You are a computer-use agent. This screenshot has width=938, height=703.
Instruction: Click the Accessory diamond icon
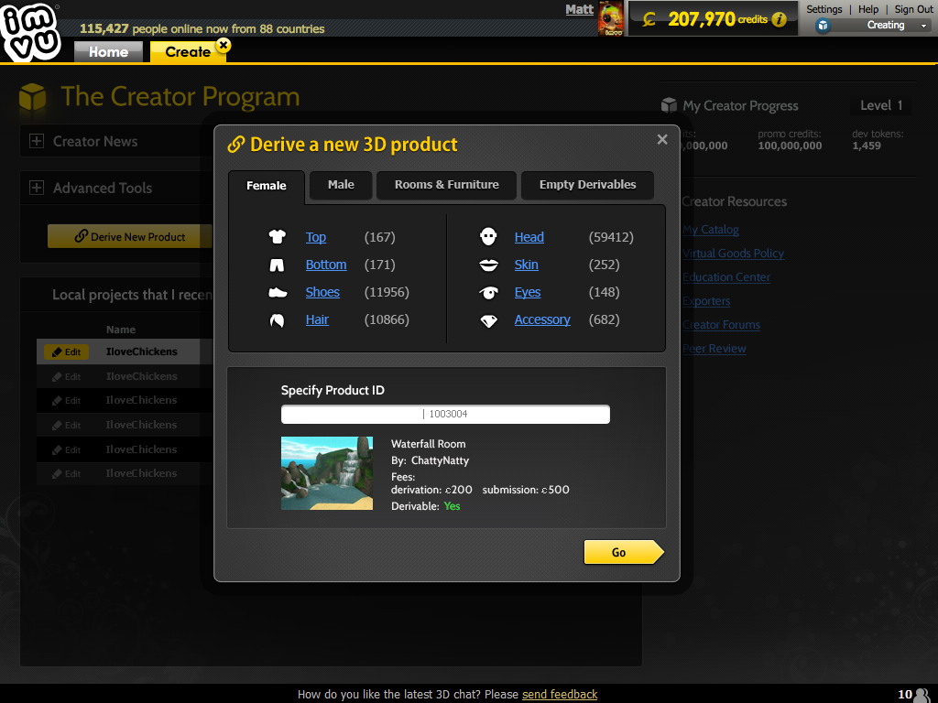coord(489,321)
